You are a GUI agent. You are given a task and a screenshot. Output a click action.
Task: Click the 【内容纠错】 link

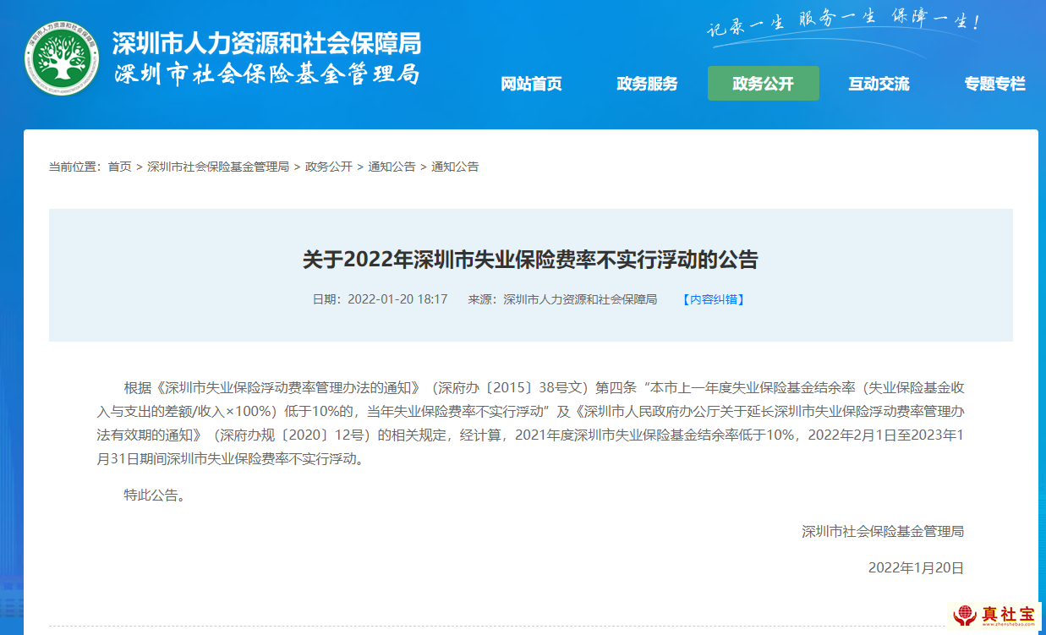tap(714, 299)
